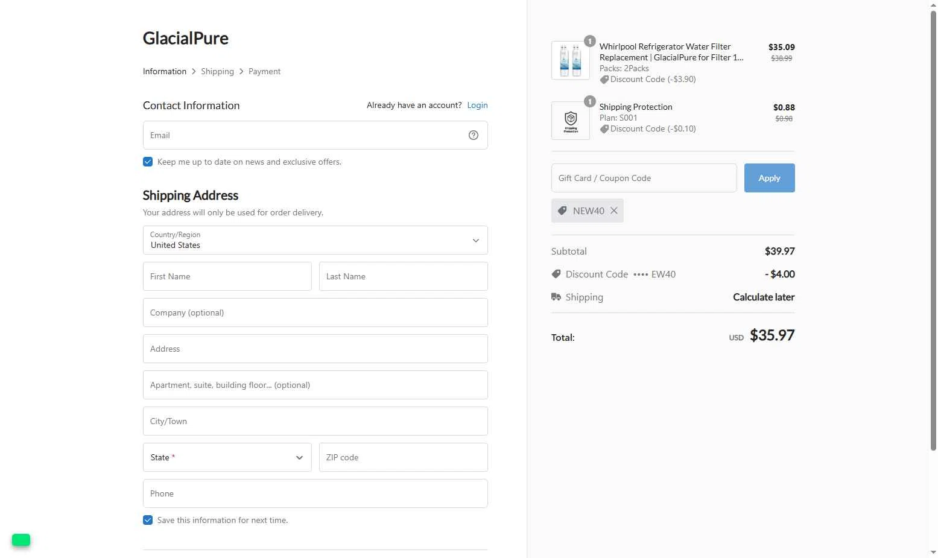
Task: Click the Discount Code tag icon in summary
Action: pos(556,274)
